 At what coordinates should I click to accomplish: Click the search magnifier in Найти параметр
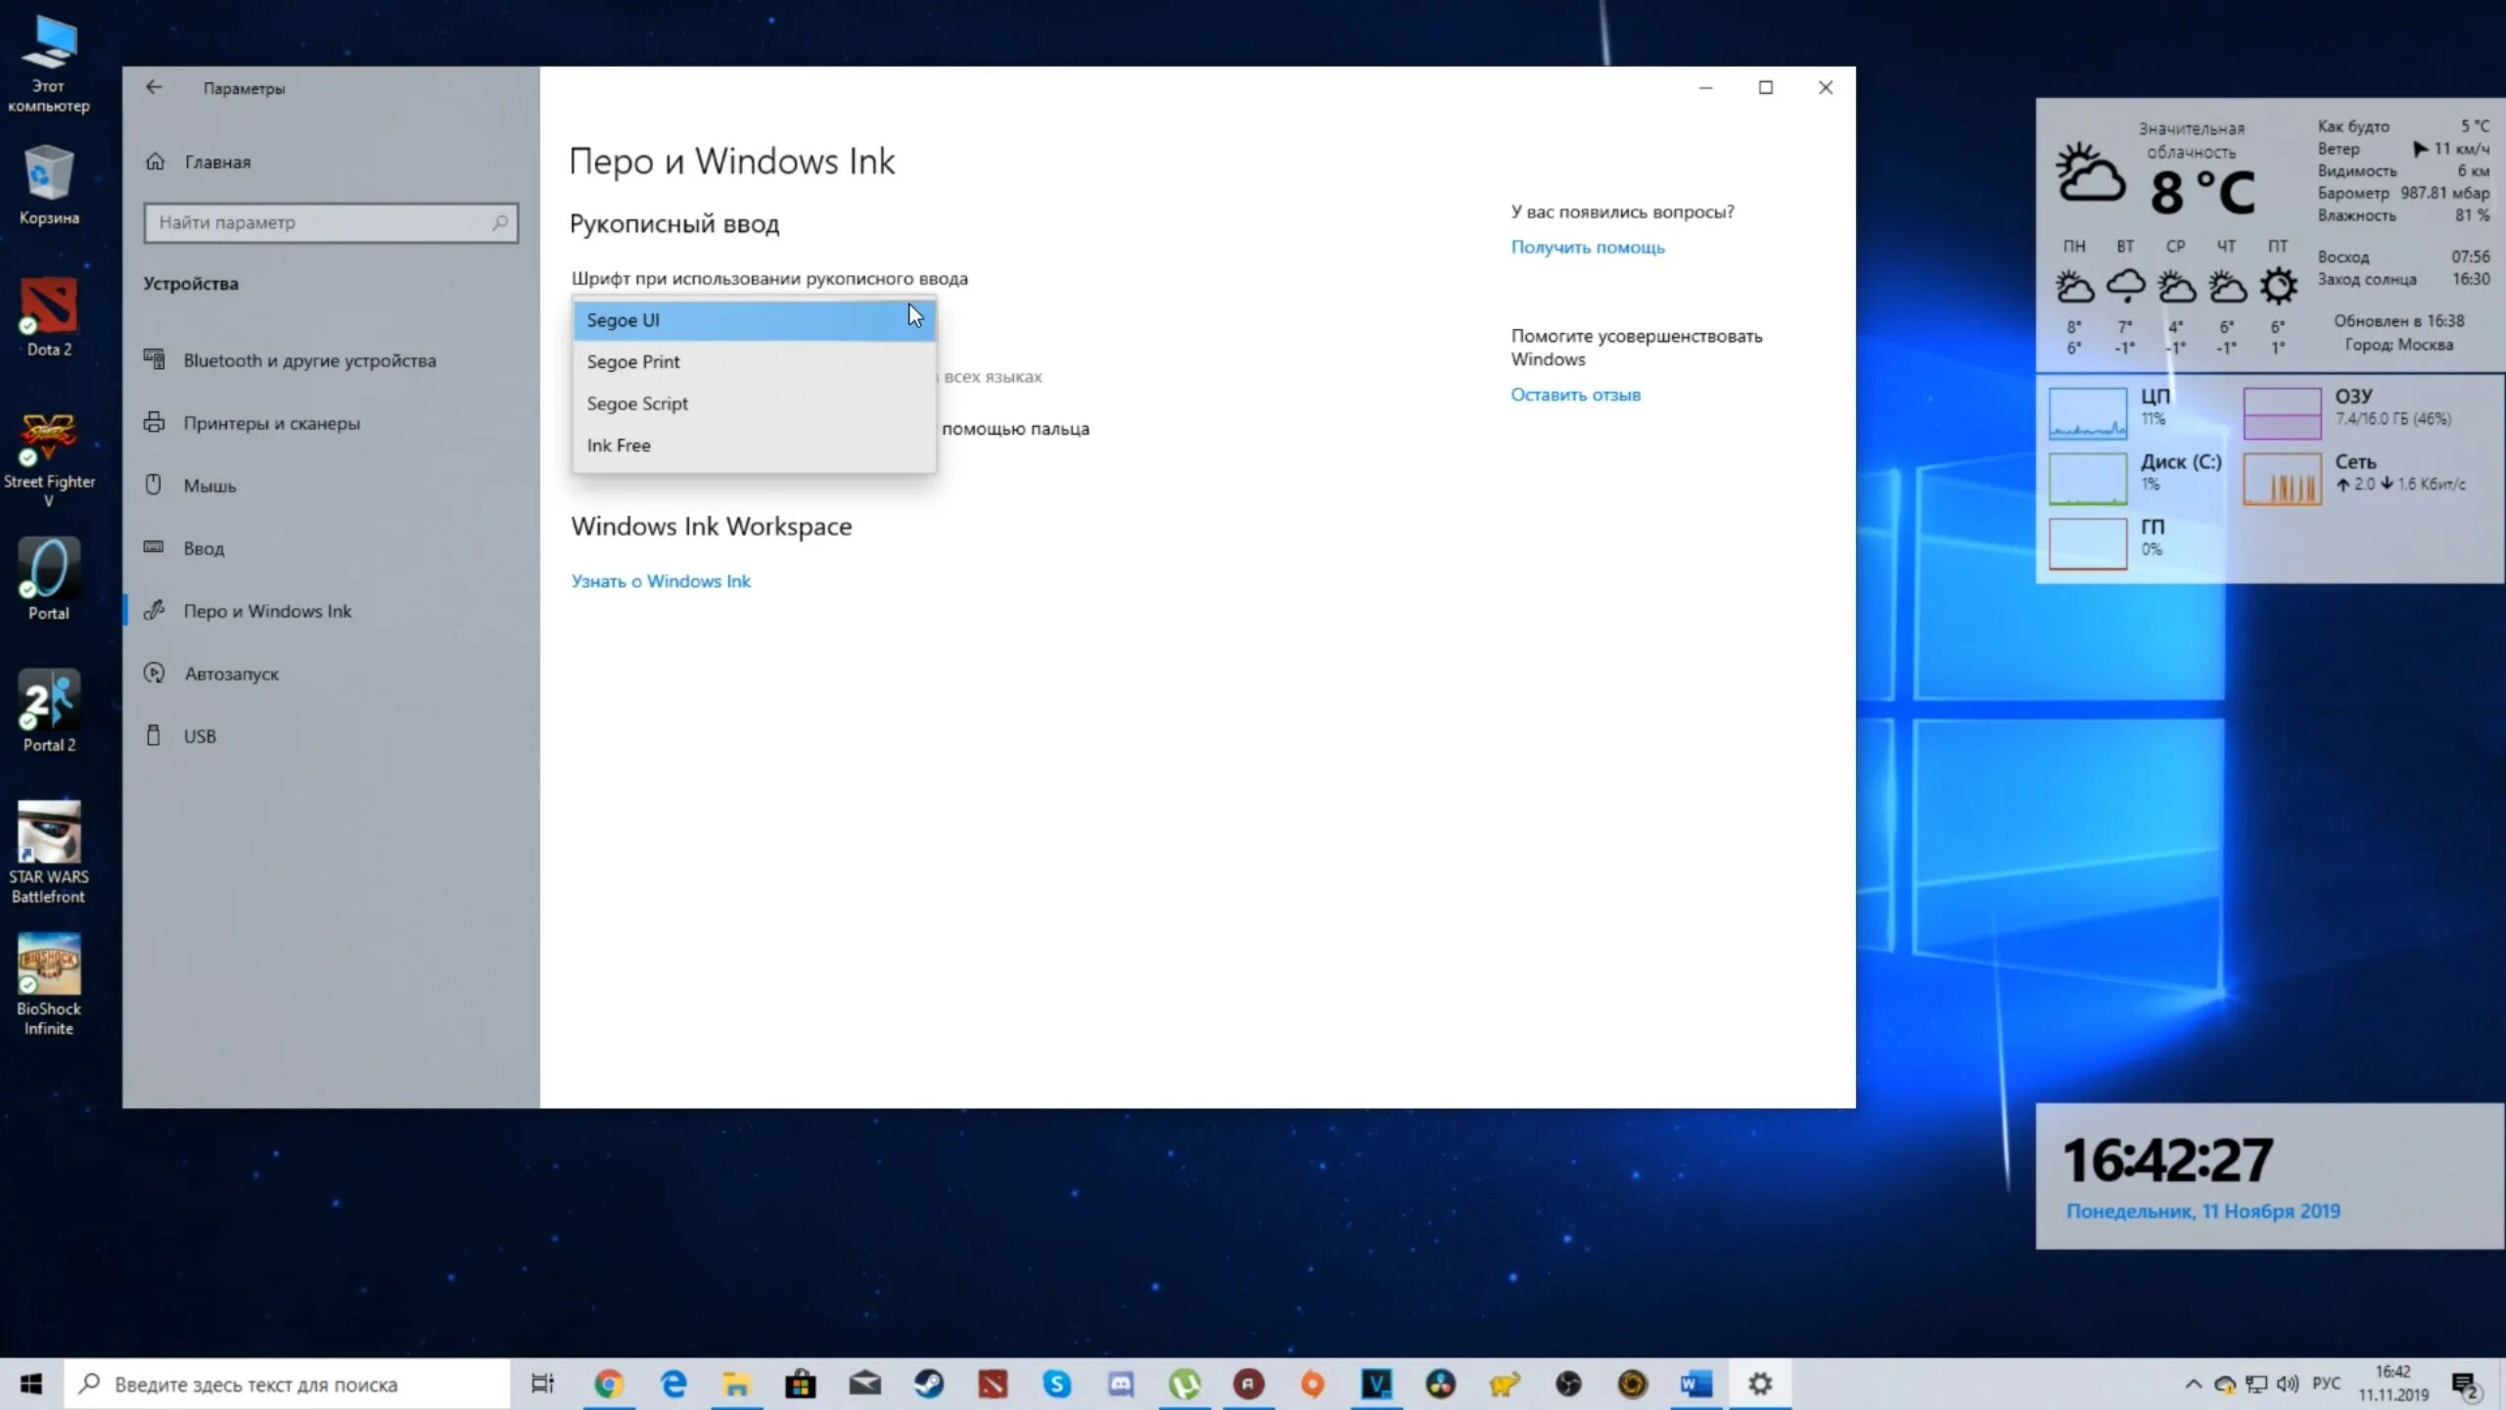pyautogui.click(x=499, y=222)
